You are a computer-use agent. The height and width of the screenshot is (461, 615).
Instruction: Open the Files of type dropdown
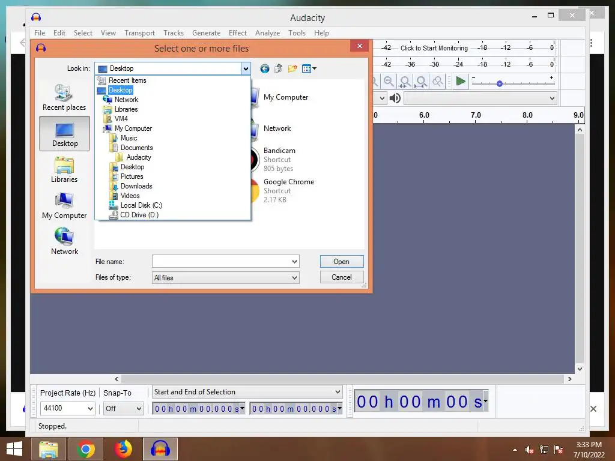pyautogui.click(x=226, y=277)
